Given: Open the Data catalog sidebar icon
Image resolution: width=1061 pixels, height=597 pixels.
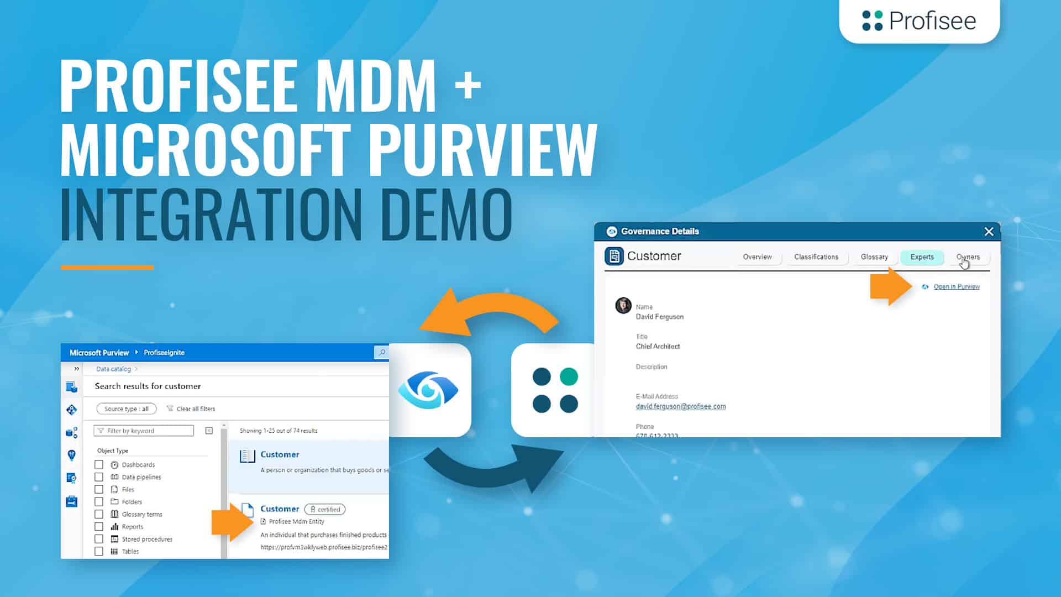Looking at the screenshot, I should pyautogui.click(x=71, y=387).
